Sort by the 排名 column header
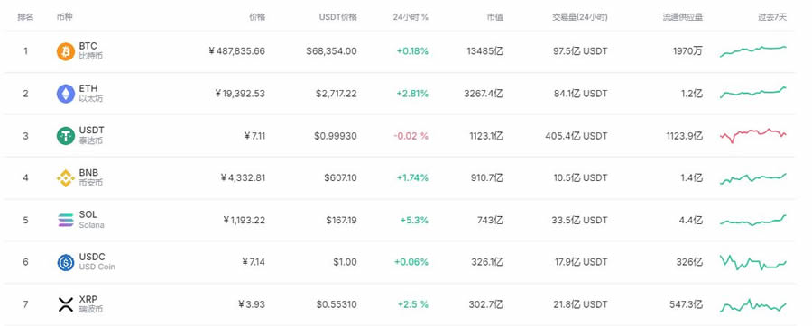Screen dimensions: 812x326 click(25, 17)
